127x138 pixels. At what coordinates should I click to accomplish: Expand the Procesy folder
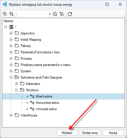coord(11,59)
